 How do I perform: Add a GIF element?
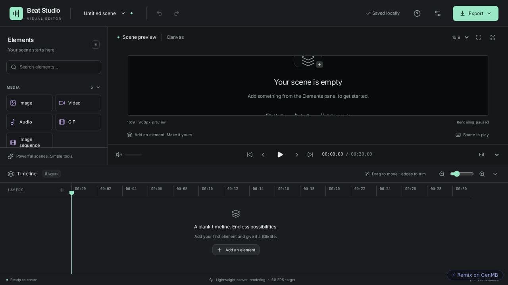point(78,122)
